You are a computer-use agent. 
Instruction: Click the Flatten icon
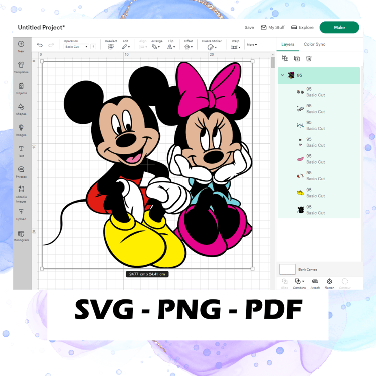pyautogui.click(x=329, y=283)
